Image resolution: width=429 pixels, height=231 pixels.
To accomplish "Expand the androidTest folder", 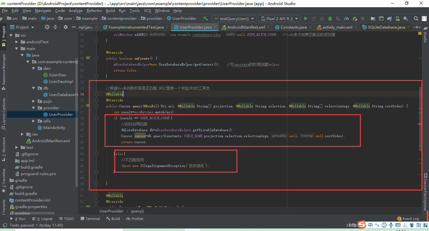I will pyautogui.click(x=17, y=42).
